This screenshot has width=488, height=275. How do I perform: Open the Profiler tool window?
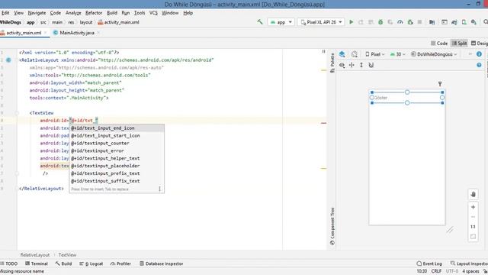coord(120,264)
